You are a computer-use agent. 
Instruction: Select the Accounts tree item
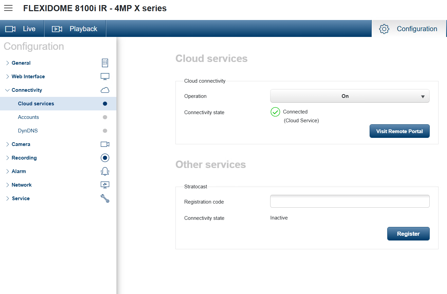[29, 117]
